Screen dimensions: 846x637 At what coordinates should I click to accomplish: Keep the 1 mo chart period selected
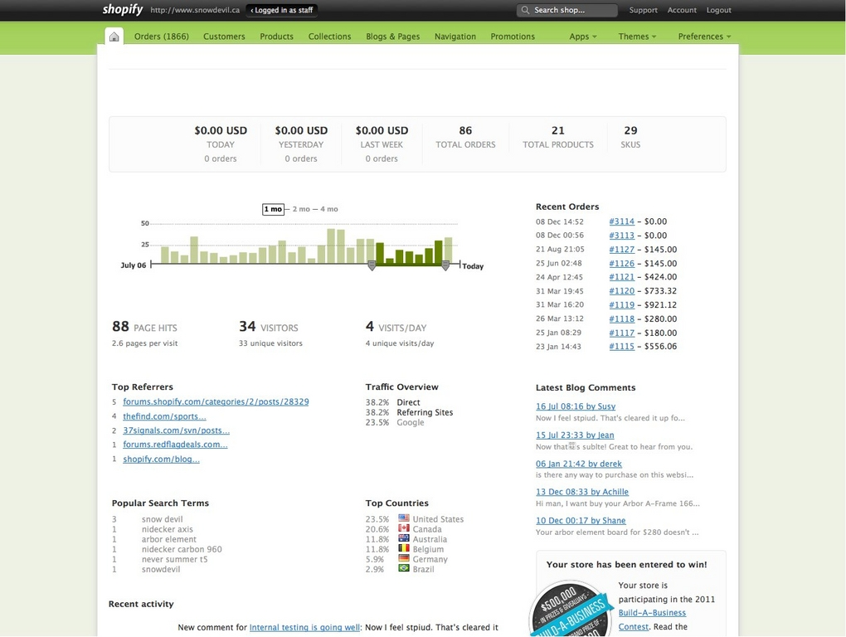point(273,209)
